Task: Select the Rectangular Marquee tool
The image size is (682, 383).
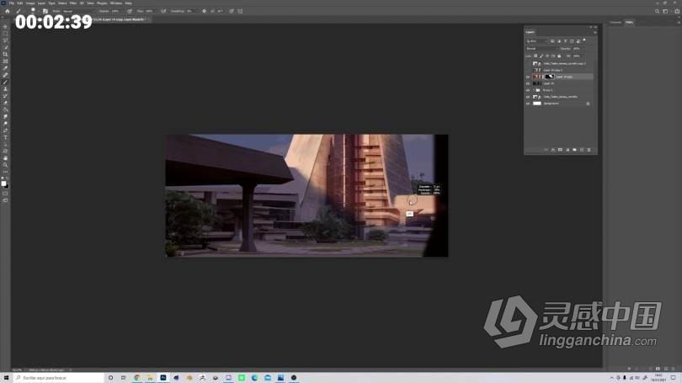Action: pyautogui.click(x=5, y=34)
